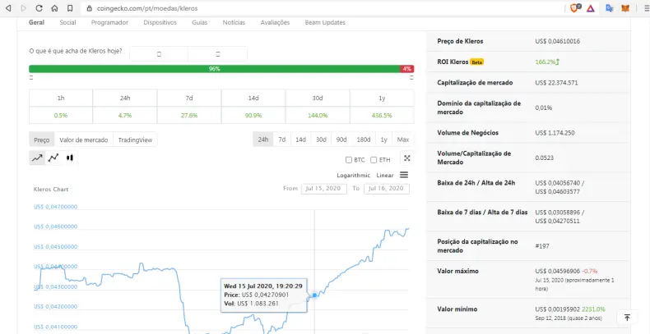Image resolution: width=650 pixels, height=334 pixels.
Task: Click the Kleros Chart title
Action: 51,190
